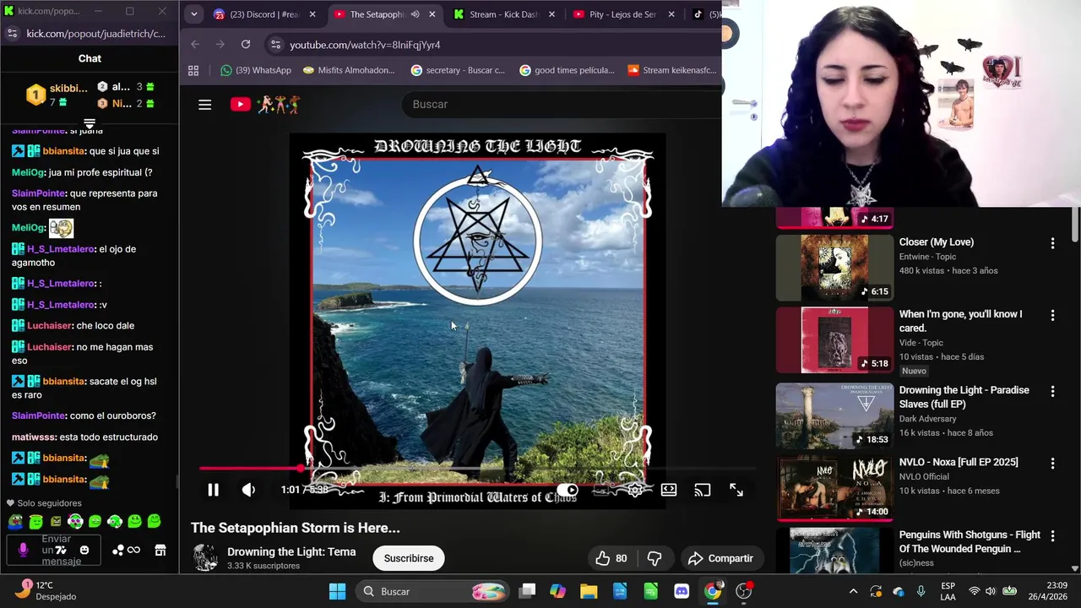Open skibbi top gifter entry

point(57,95)
